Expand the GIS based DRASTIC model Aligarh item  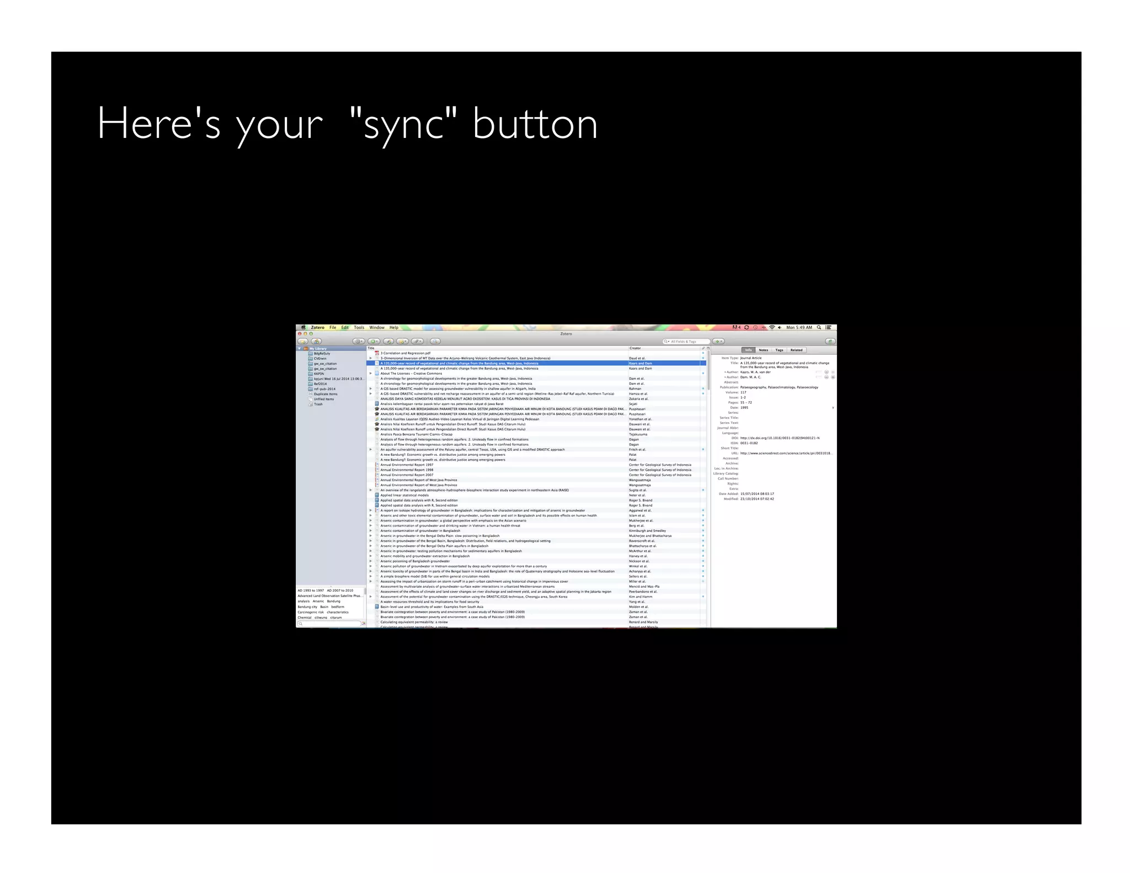click(371, 388)
